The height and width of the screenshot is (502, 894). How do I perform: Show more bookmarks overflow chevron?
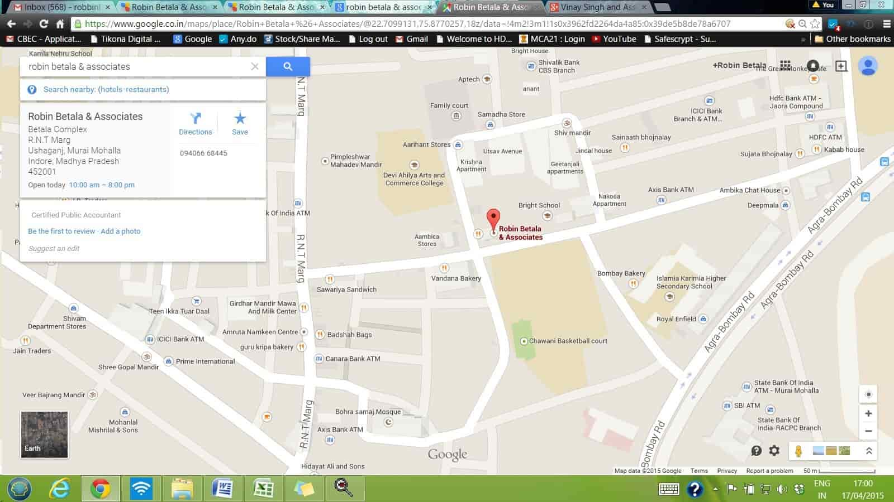pyautogui.click(x=803, y=39)
